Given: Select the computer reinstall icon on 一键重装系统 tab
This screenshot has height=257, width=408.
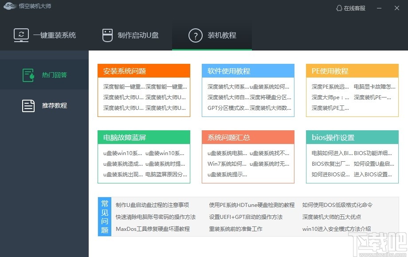Looking at the screenshot, I should coord(20,35).
